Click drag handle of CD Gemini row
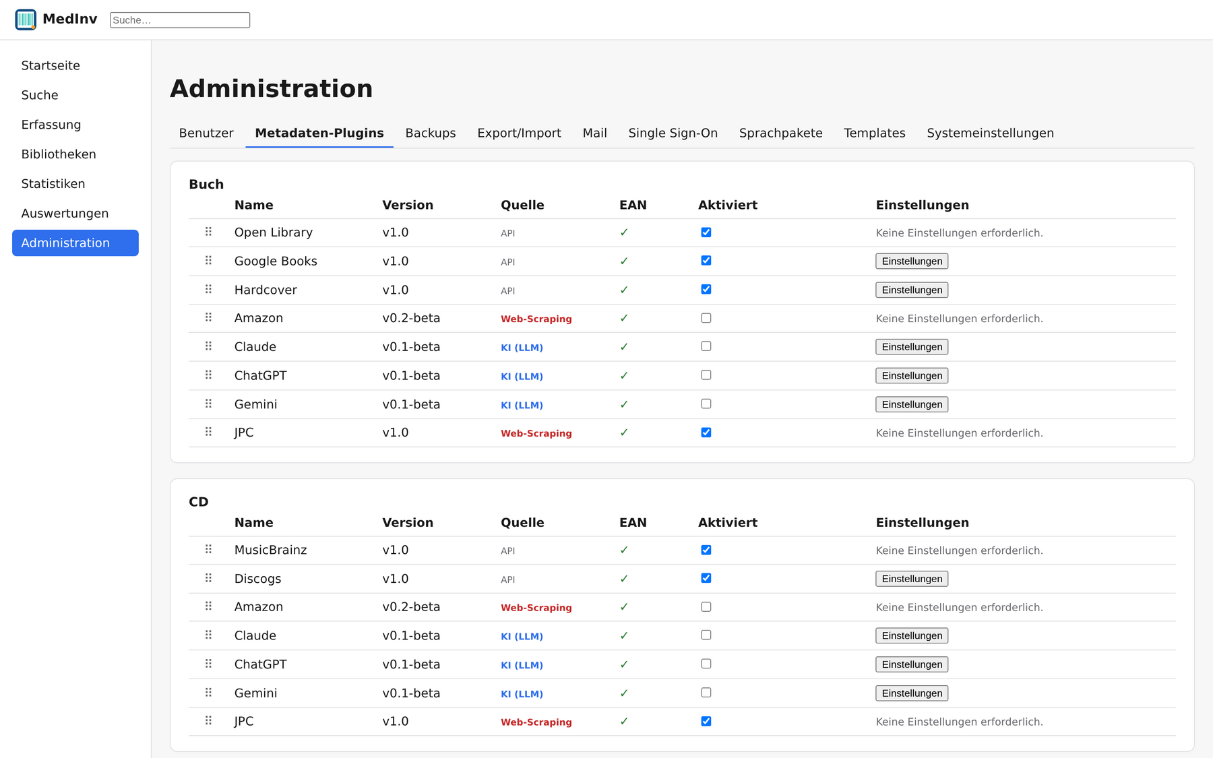 (x=208, y=693)
